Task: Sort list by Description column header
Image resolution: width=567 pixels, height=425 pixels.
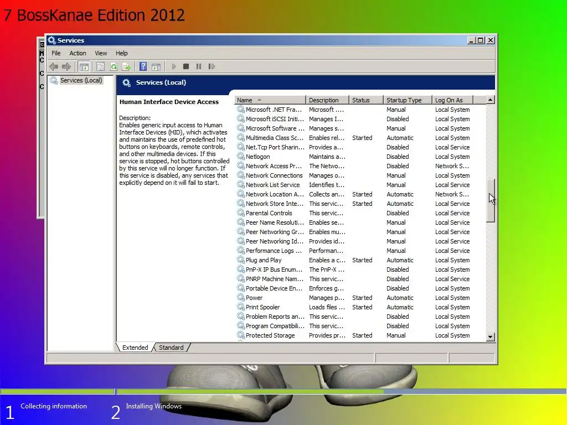Action: [x=327, y=100]
